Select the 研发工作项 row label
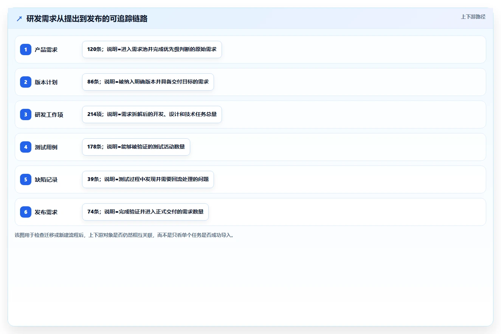Screen dimensions: 501x334 coord(49,114)
